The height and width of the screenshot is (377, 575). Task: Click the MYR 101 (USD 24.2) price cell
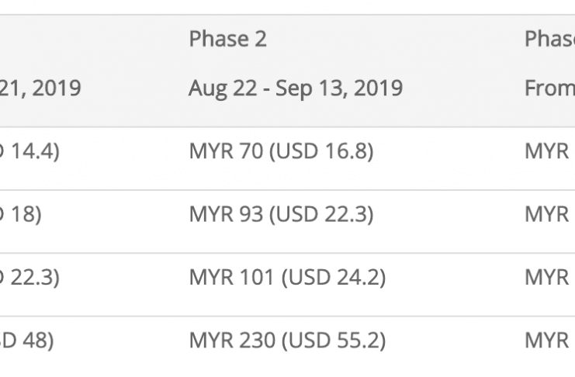[287, 277]
